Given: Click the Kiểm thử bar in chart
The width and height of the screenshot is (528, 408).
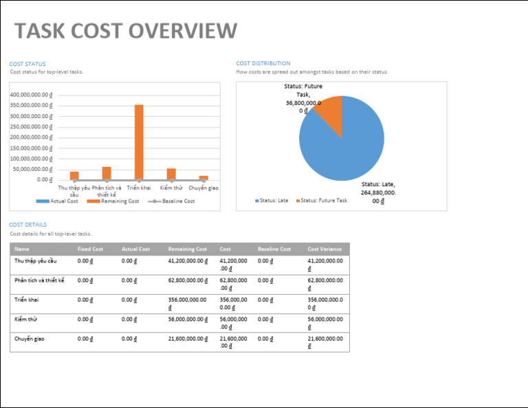Looking at the screenshot, I should (x=171, y=174).
